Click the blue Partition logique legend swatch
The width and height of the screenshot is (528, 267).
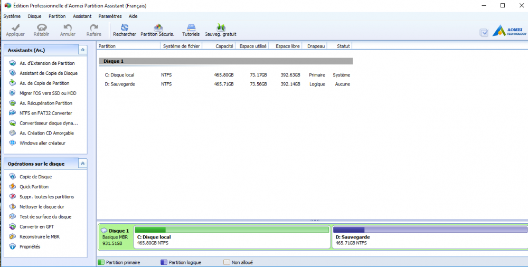[x=164, y=262]
